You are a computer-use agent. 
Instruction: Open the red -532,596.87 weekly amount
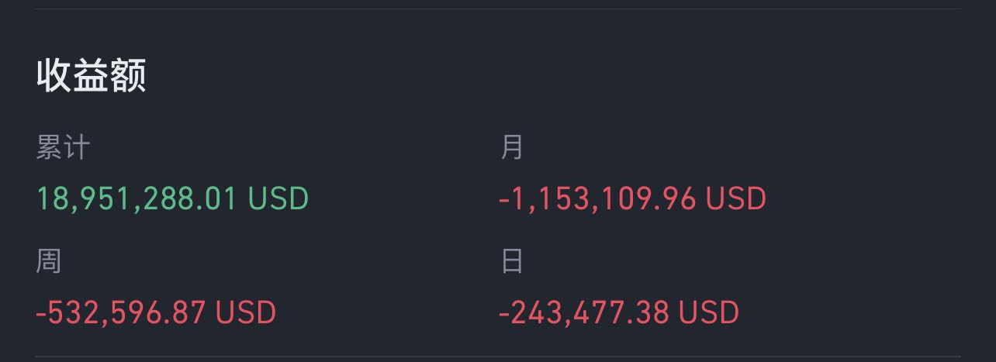click(x=121, y=313)
